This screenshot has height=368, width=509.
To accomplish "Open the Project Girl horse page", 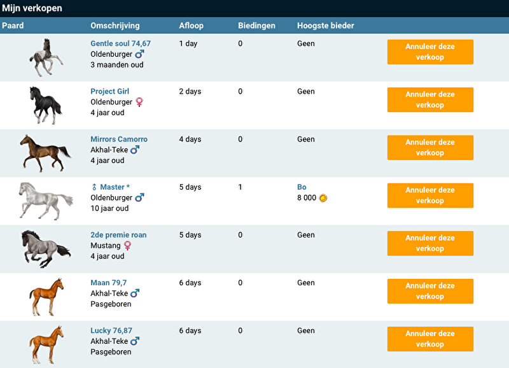I will (x=109, y=92).
